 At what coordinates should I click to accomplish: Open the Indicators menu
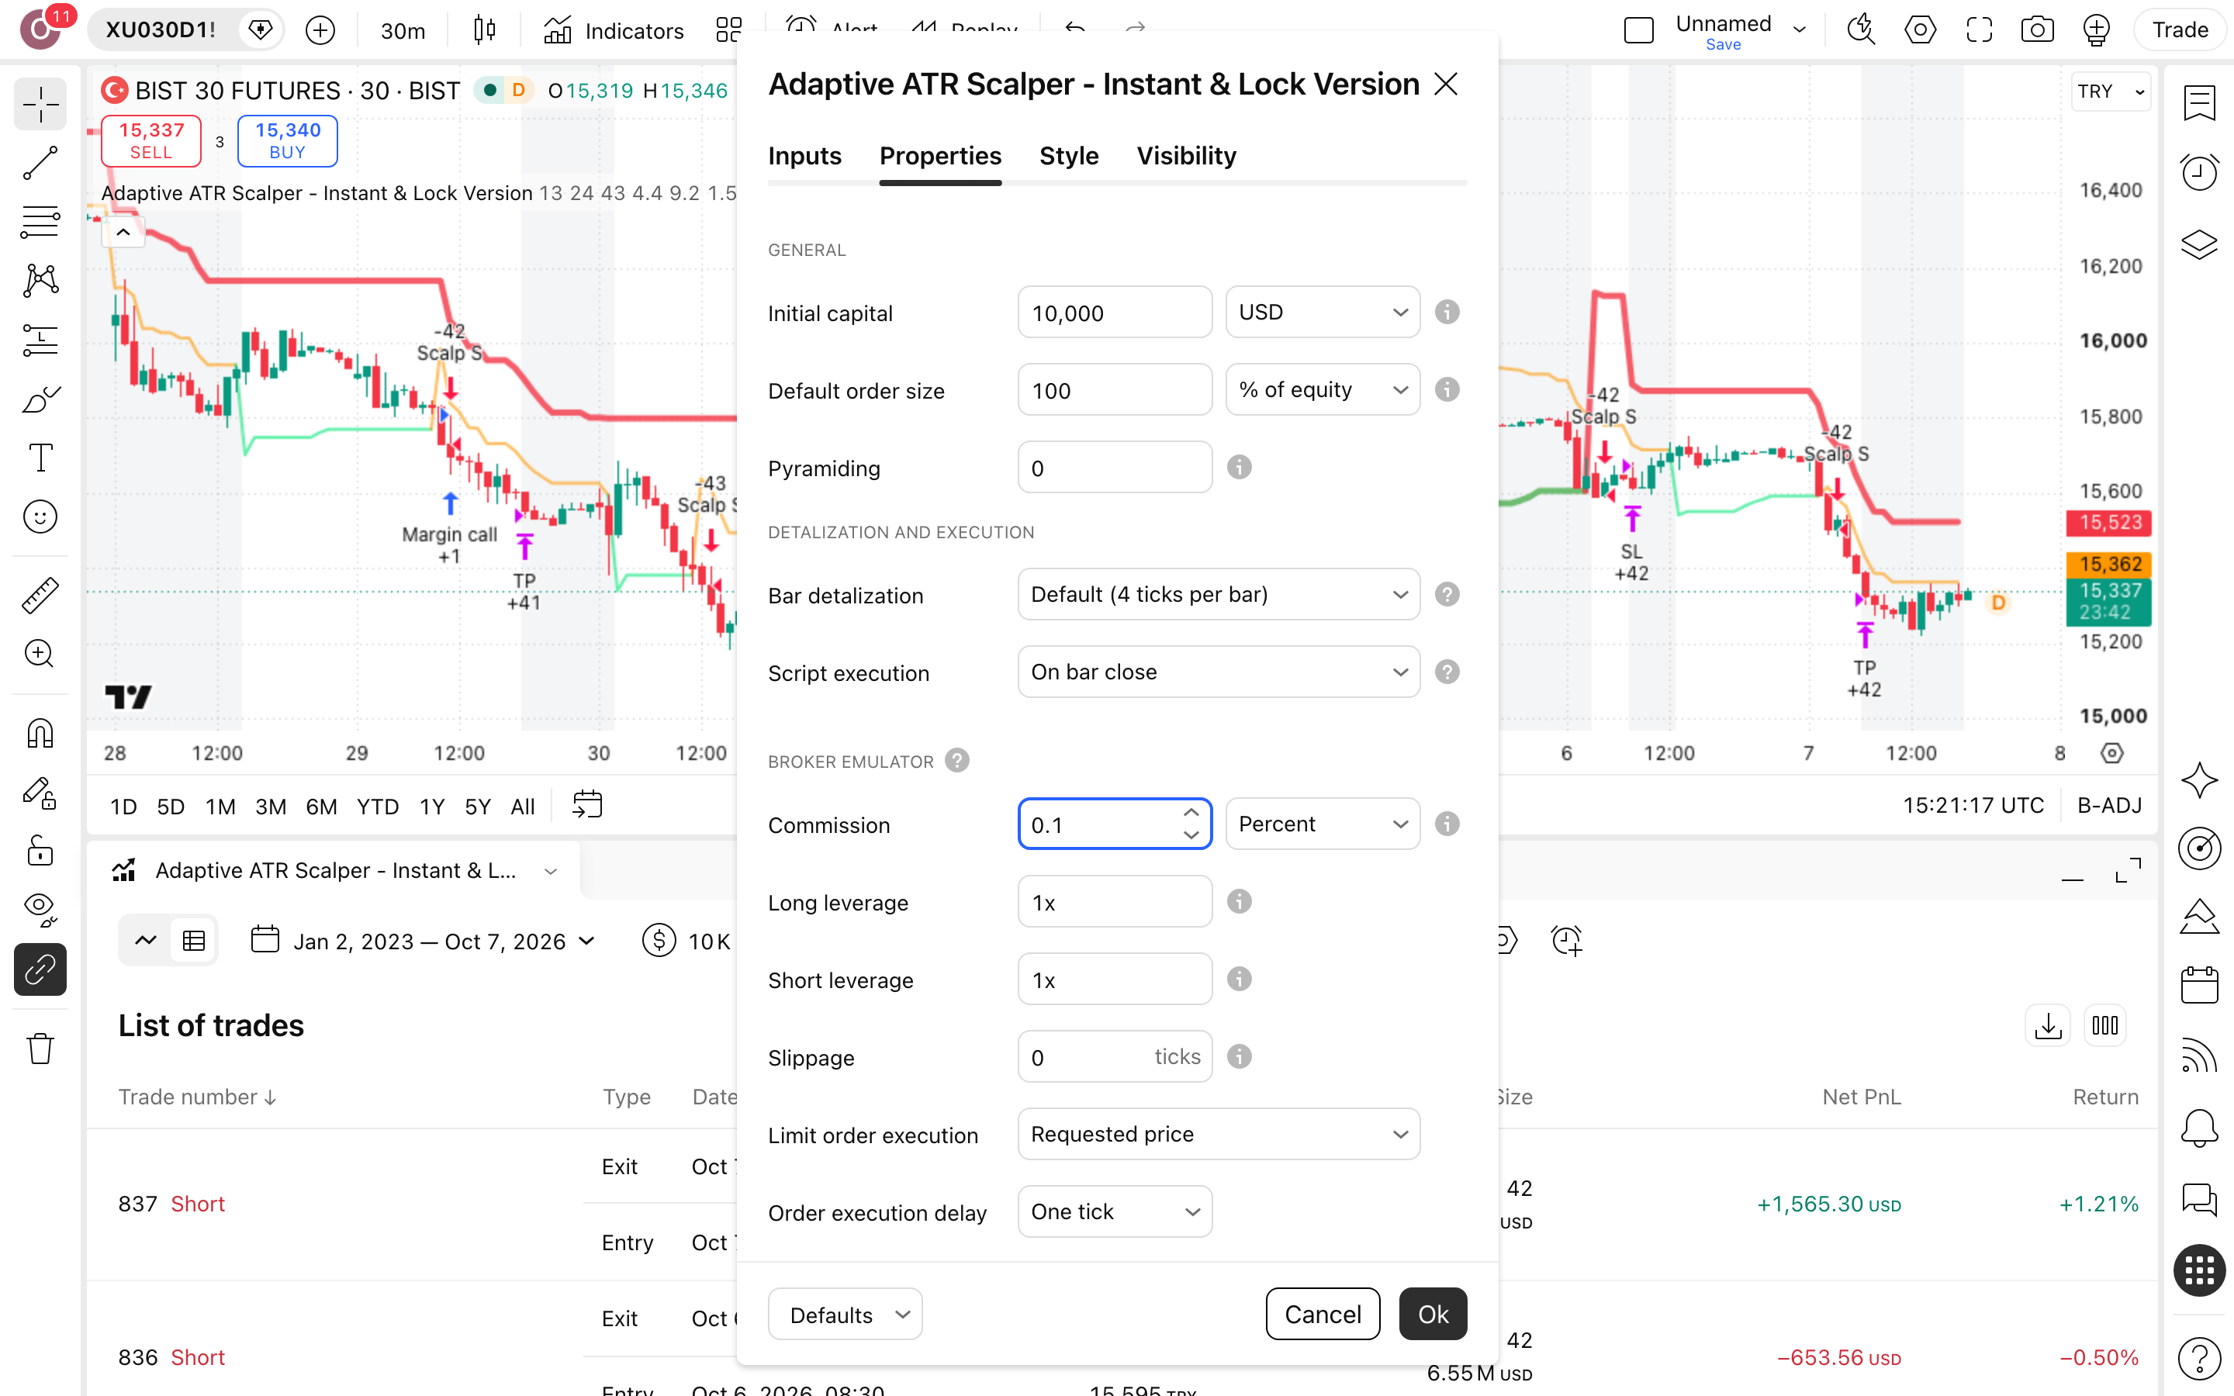pyautogui.click(x=613, y=30)
